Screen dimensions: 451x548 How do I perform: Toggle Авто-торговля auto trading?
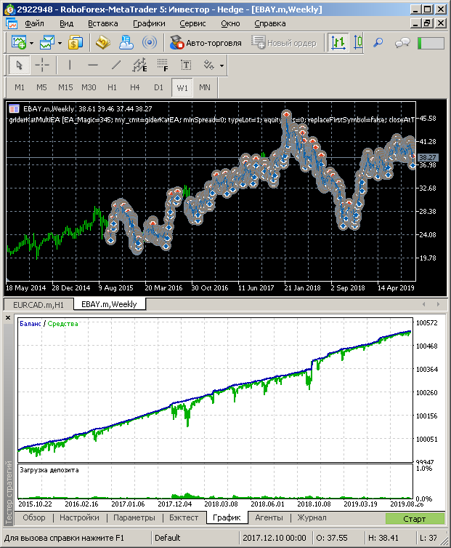coord(206,43)
